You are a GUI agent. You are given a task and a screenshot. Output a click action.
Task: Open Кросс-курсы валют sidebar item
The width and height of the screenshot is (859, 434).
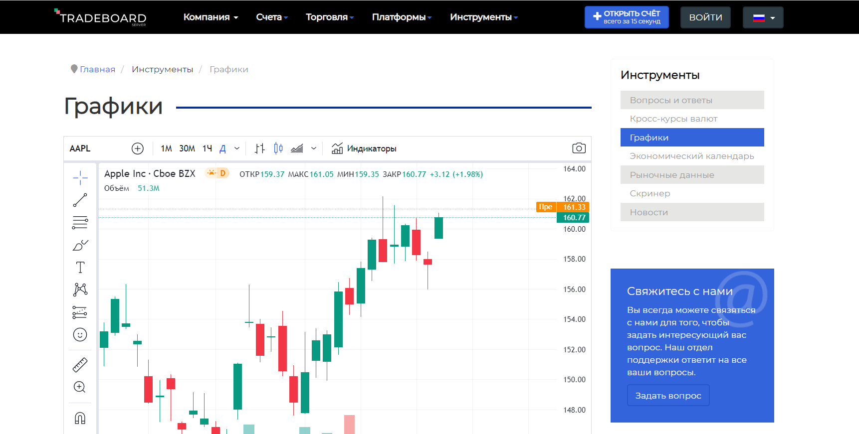(x=692, y=119)
